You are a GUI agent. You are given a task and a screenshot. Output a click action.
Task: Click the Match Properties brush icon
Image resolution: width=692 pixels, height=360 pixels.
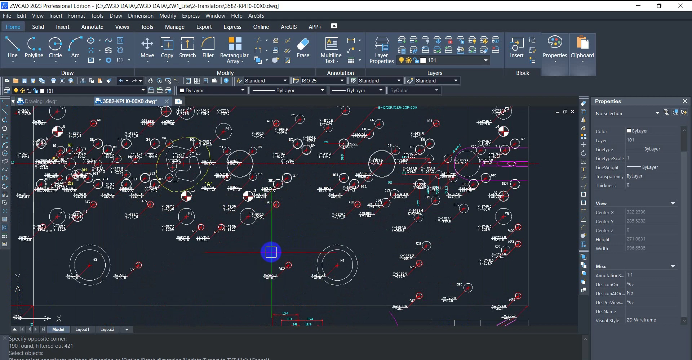109,81
